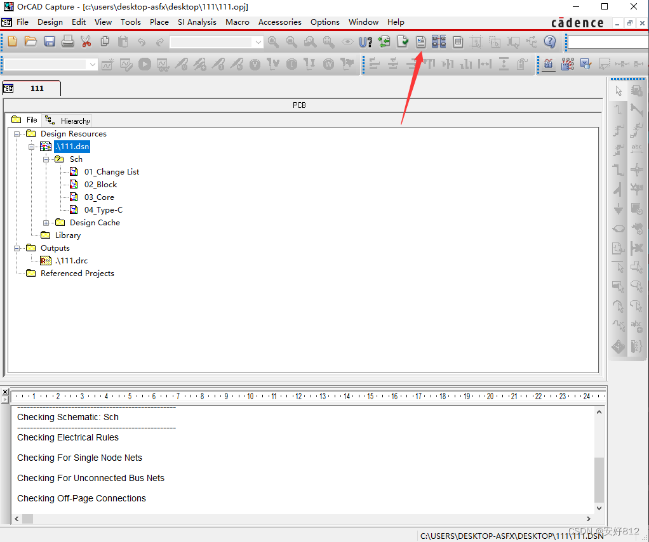Collapse the Outputs folder

(17, 248)
